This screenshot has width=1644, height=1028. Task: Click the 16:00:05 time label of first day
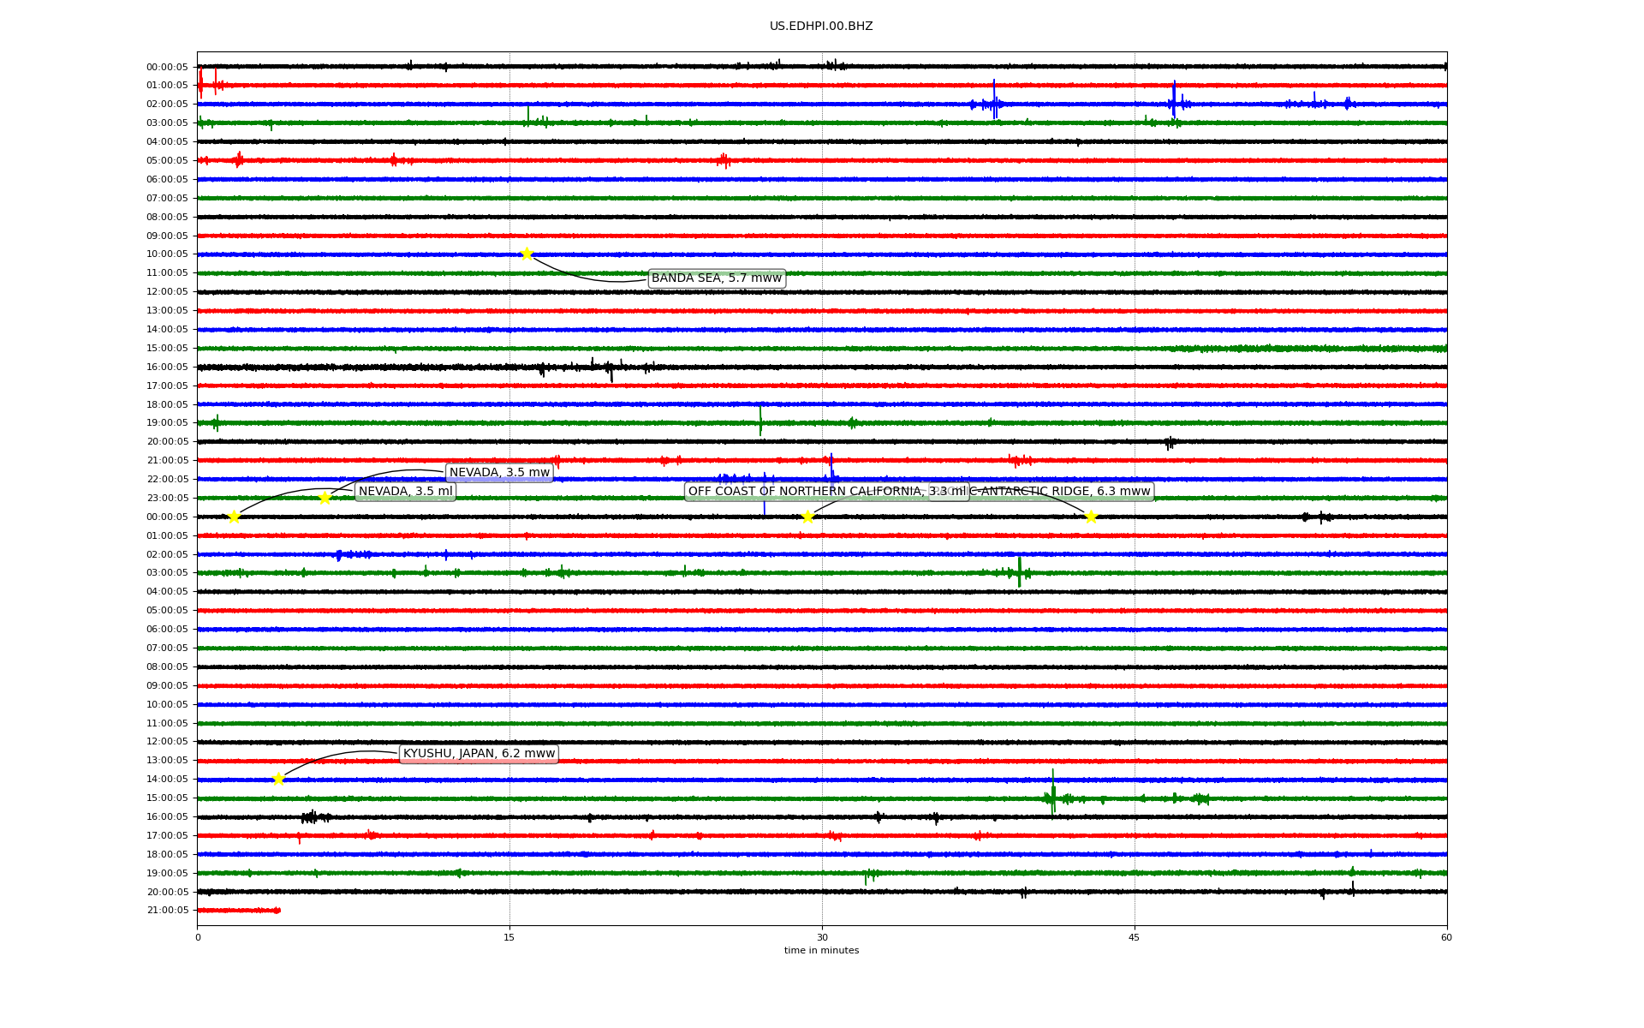click(167, 368)
